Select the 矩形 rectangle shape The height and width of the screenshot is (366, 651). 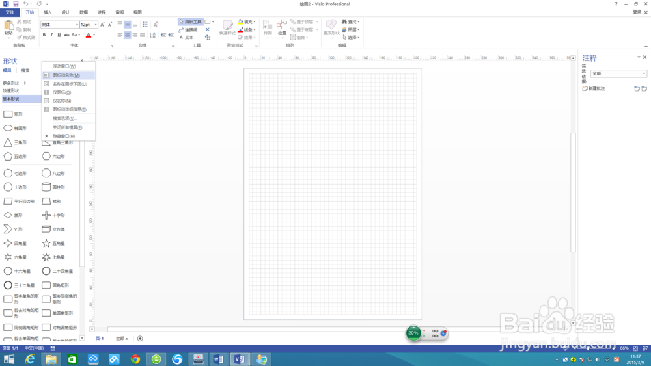13,114
